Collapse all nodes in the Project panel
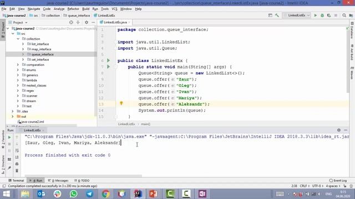 click(78, 22)
